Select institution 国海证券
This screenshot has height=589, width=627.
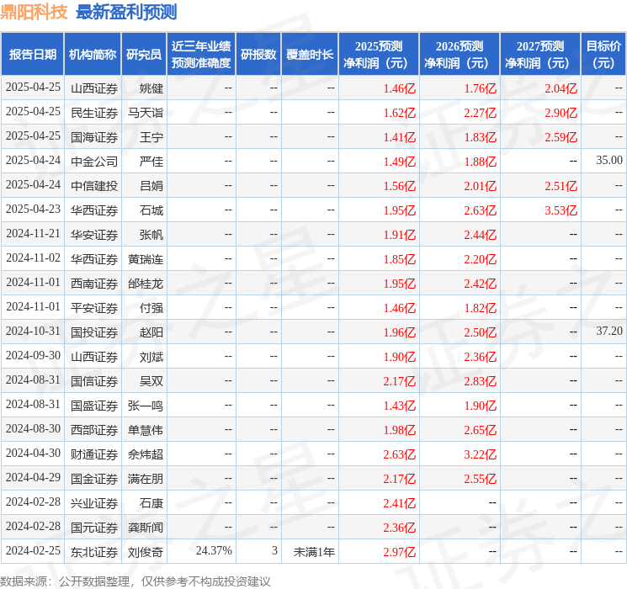[x=94, y=137]
